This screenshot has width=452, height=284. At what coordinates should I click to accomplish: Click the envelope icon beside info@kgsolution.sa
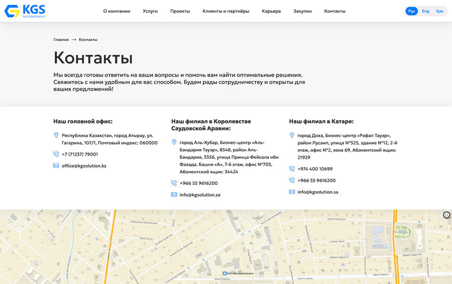point(174,194)
